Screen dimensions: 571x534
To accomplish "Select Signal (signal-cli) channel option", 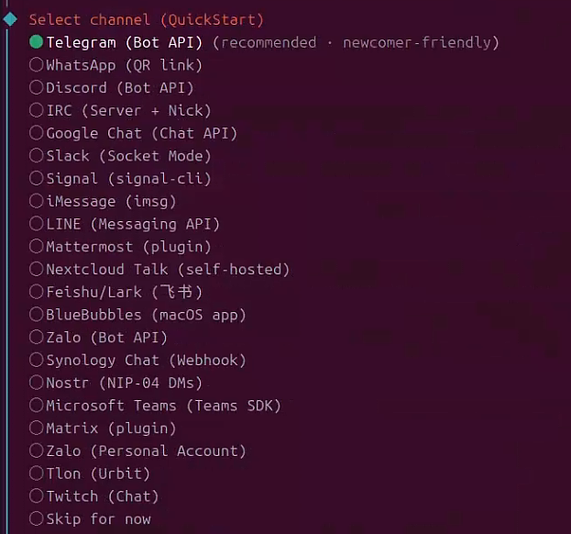I will tap(37, 178).
